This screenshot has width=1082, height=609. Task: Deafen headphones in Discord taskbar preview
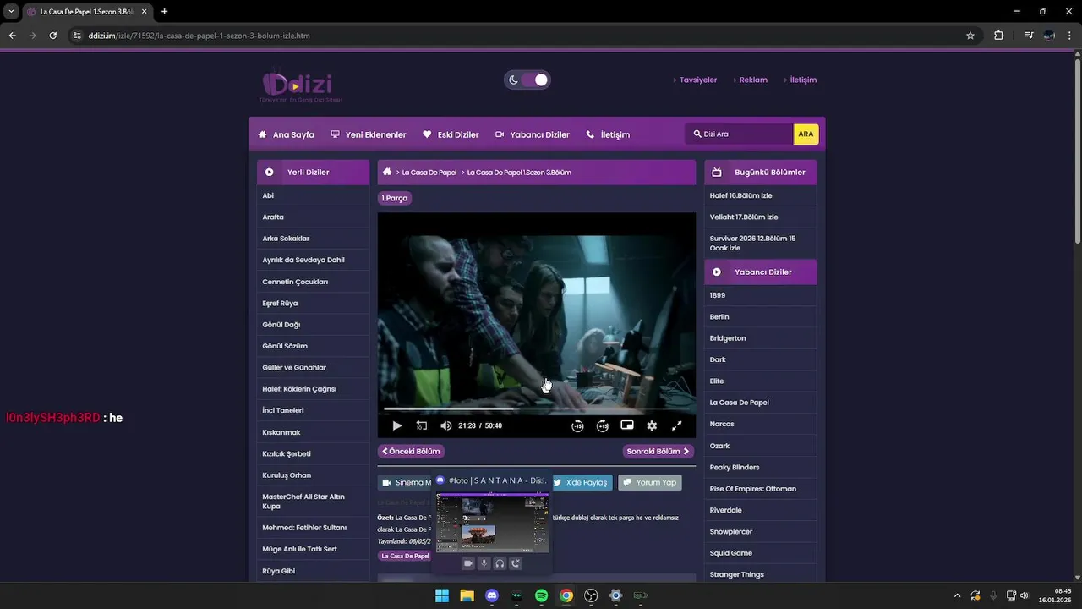[x=500, y=563]
